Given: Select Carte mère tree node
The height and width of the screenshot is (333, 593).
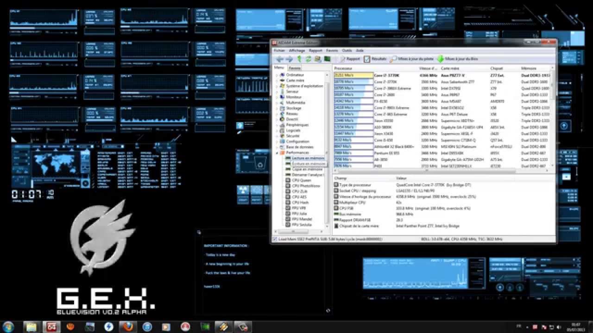Looking at the screenshot, I should [x=295, y=80].
